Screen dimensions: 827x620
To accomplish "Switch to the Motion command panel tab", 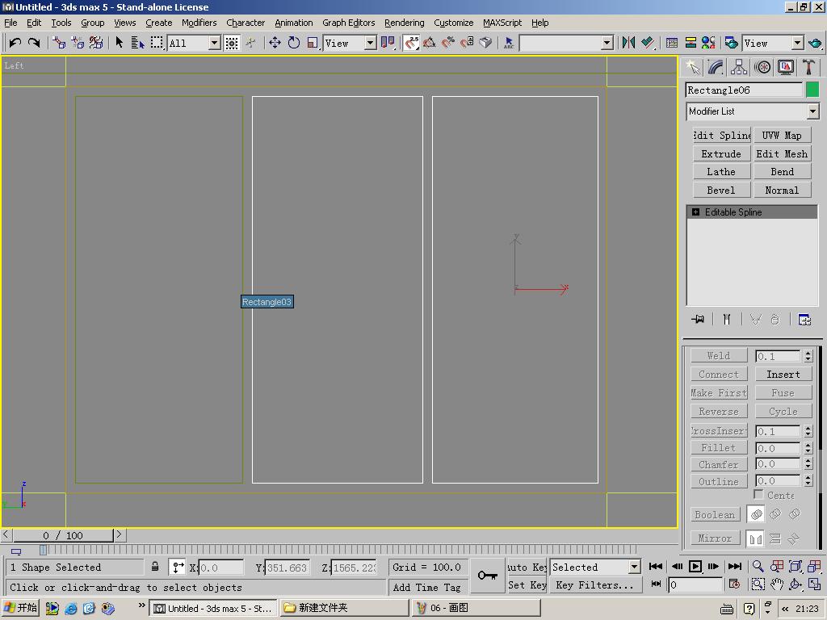I will [x=762, y=67].
